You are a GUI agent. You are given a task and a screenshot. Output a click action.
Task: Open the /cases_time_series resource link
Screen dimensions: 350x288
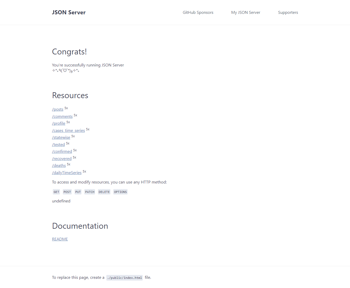pyautogui.click(x=68, y=131)
